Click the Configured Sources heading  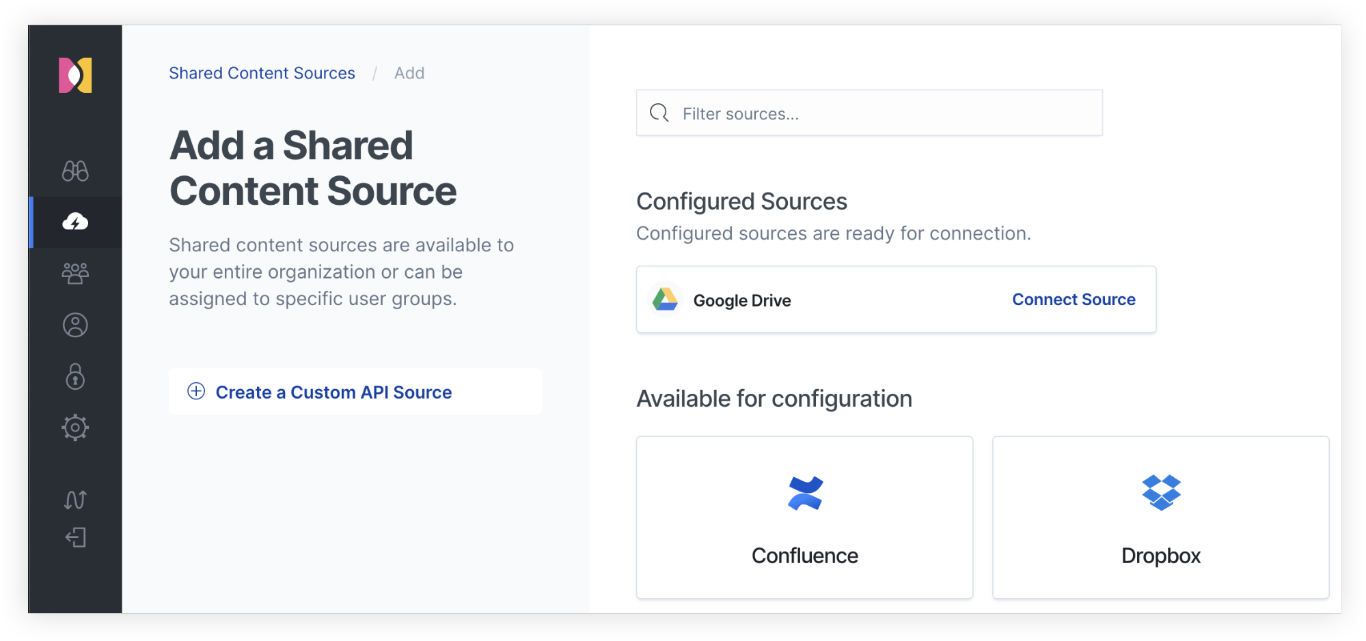point(741,201)
